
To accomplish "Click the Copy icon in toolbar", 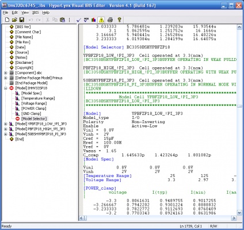I will click(55, 20).
